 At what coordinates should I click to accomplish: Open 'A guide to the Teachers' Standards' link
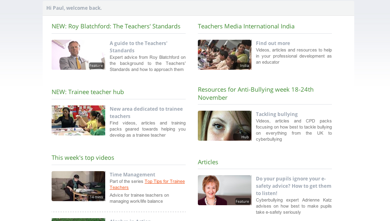(139, 47)
